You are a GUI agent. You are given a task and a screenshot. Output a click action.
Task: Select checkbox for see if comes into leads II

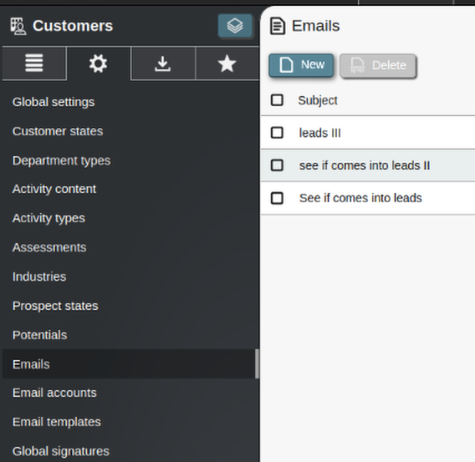(277, 165)
